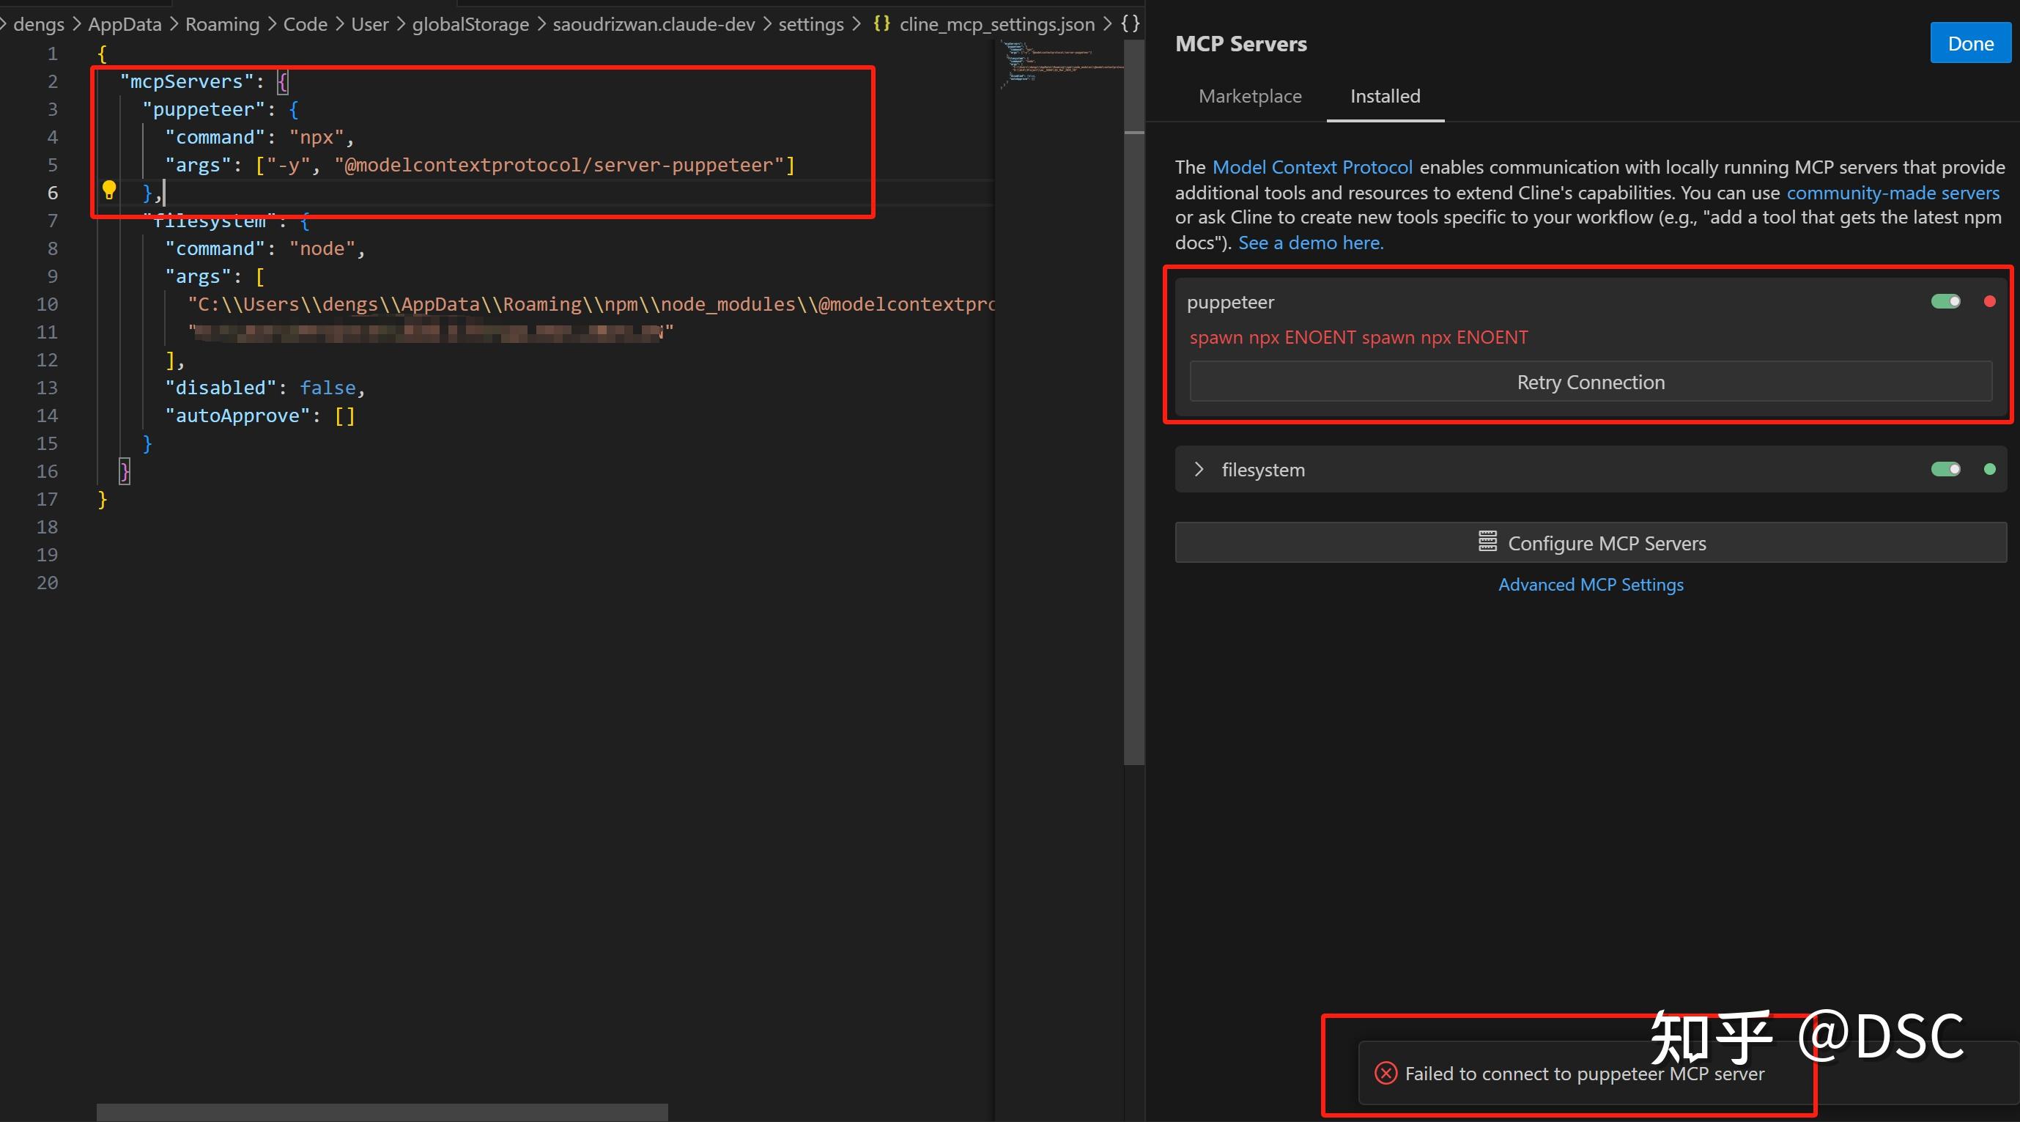Click the green filesystem status dot
This screenshot has width=2020, height=1122.
point(1988,469)
